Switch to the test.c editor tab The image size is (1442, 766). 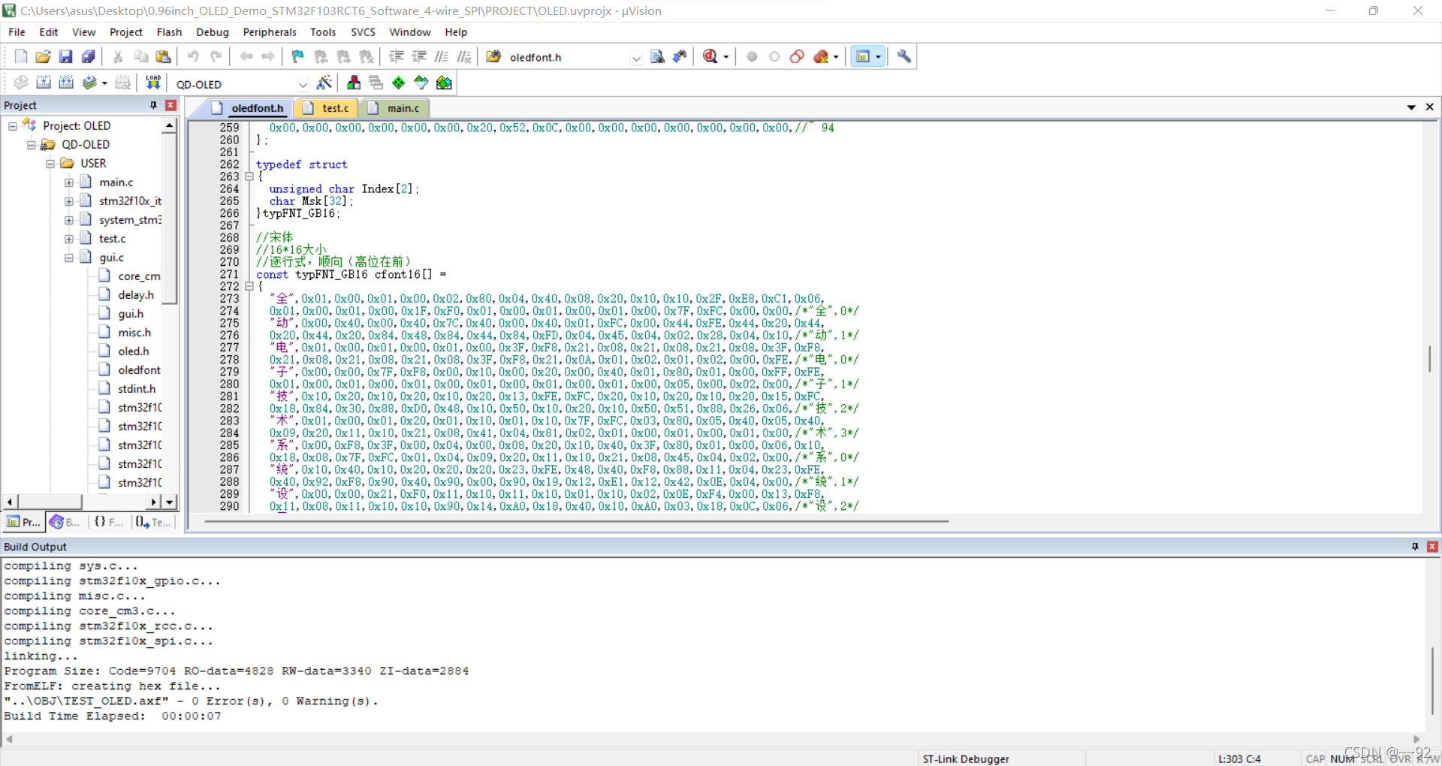click(x=327, y=108)
